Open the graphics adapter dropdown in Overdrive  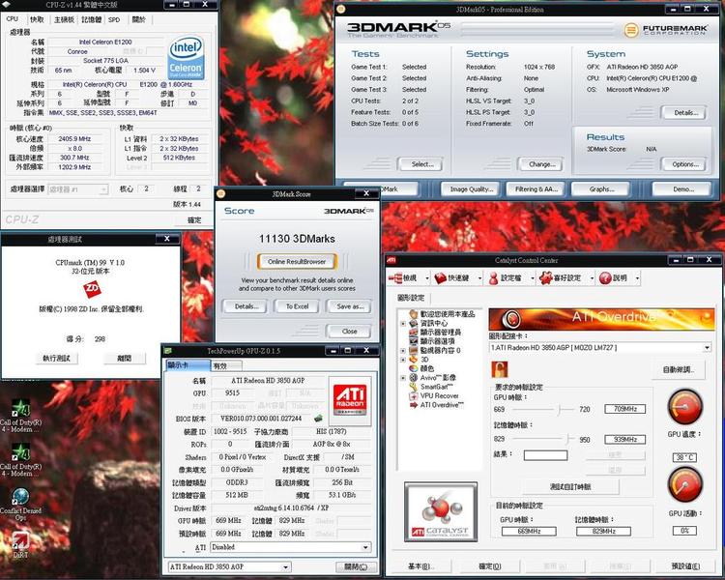[x=707, y=347]
